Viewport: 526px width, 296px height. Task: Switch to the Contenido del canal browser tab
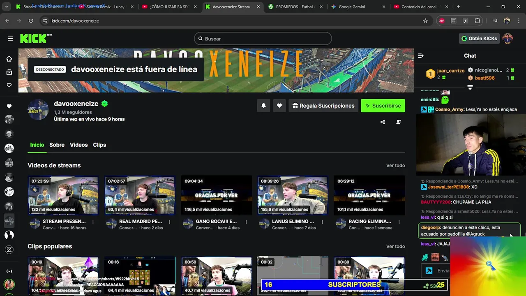point(420,7)
